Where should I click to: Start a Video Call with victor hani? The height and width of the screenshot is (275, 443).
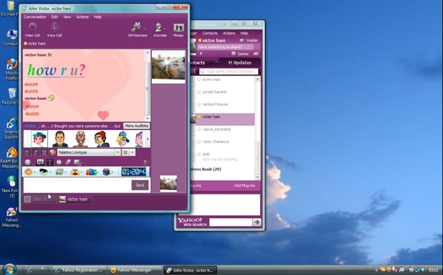pyautogui.click(x=32, y=27)
